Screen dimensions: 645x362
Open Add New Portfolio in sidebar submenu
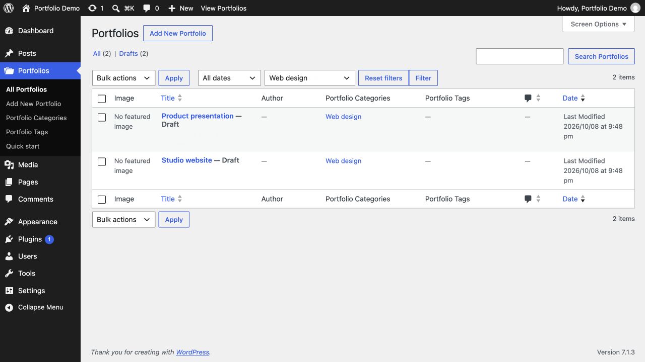[34, 104]
